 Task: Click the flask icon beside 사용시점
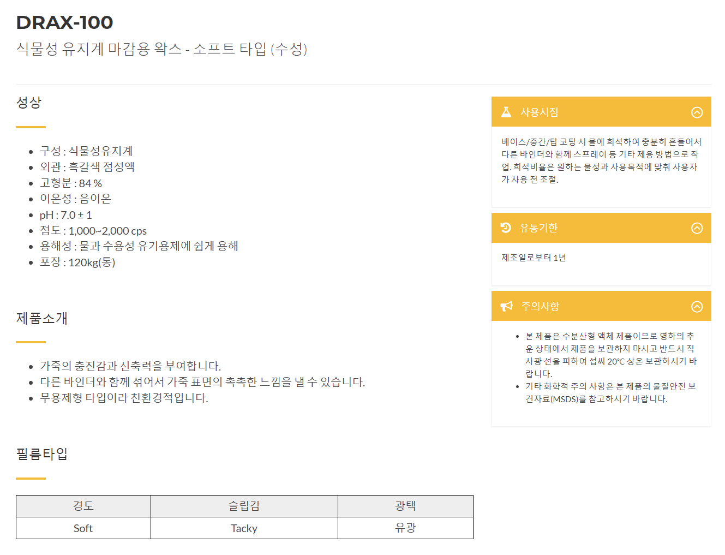[x=506, y=112]
